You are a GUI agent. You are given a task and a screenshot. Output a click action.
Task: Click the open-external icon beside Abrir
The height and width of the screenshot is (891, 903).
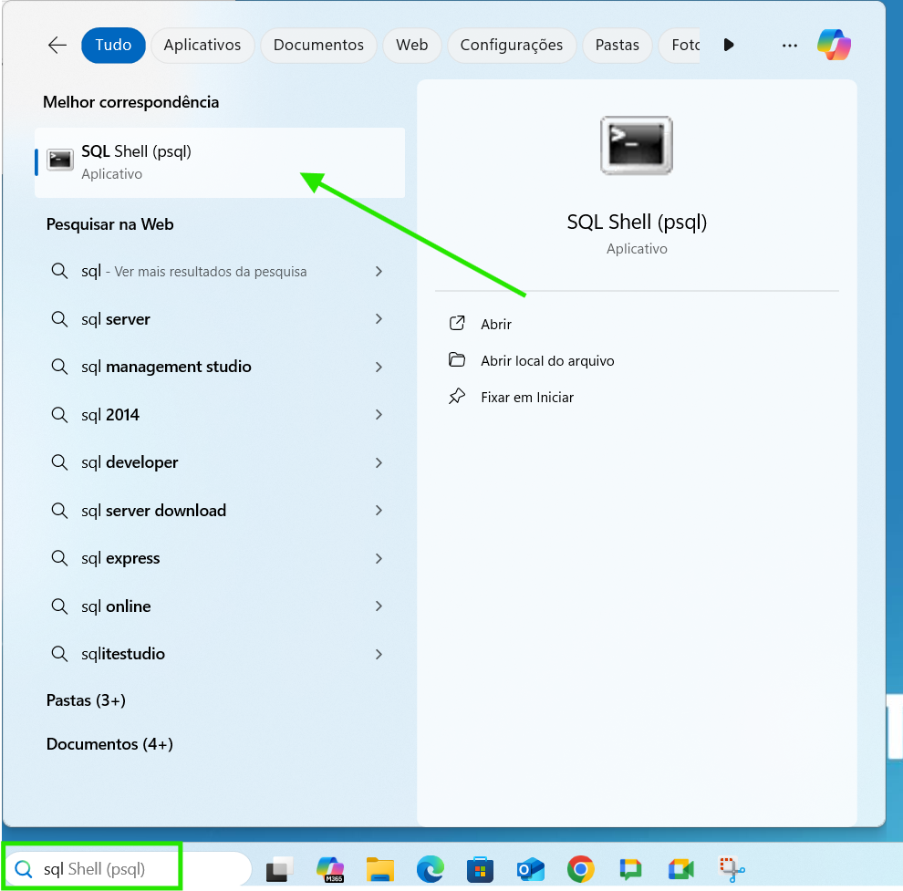[457, 323]
